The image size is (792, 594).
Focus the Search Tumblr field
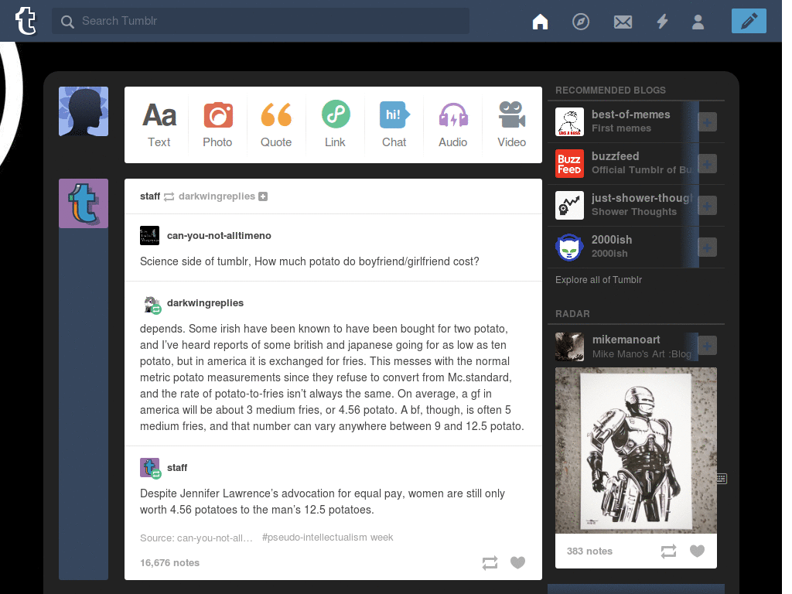(x=261, y=21)
